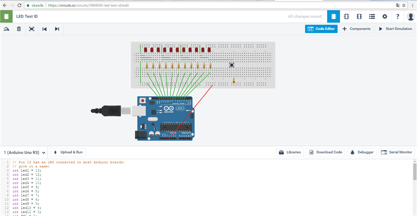Switch to schematic view tab

tap(346, 16)
